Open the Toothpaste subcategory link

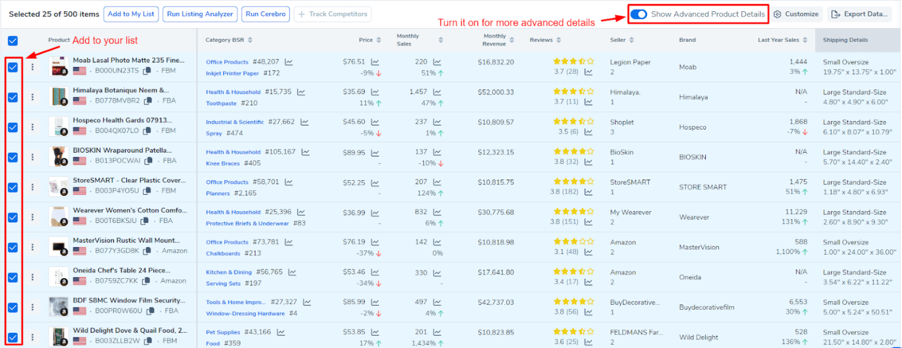(221, 103)
